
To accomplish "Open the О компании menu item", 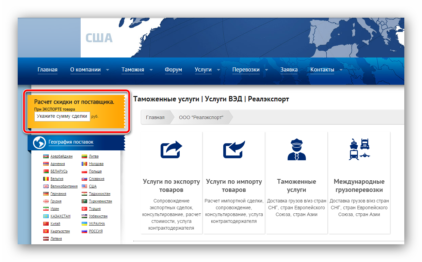I will pos(85,70).
